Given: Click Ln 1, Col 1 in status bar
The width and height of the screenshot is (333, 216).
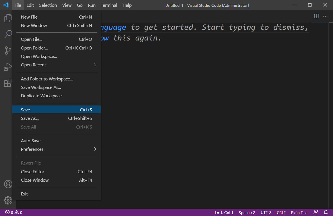Looking at the screenshot, I should pyautogui.click(x=224, y=212).
